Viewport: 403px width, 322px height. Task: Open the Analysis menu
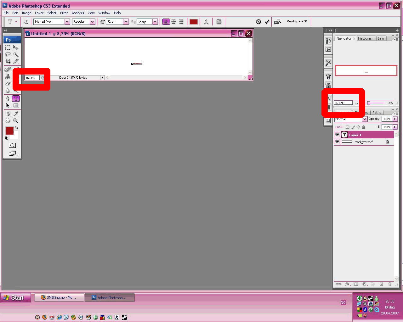77,13
